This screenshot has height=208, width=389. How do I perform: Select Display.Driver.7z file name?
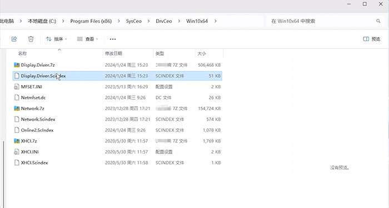38,65
